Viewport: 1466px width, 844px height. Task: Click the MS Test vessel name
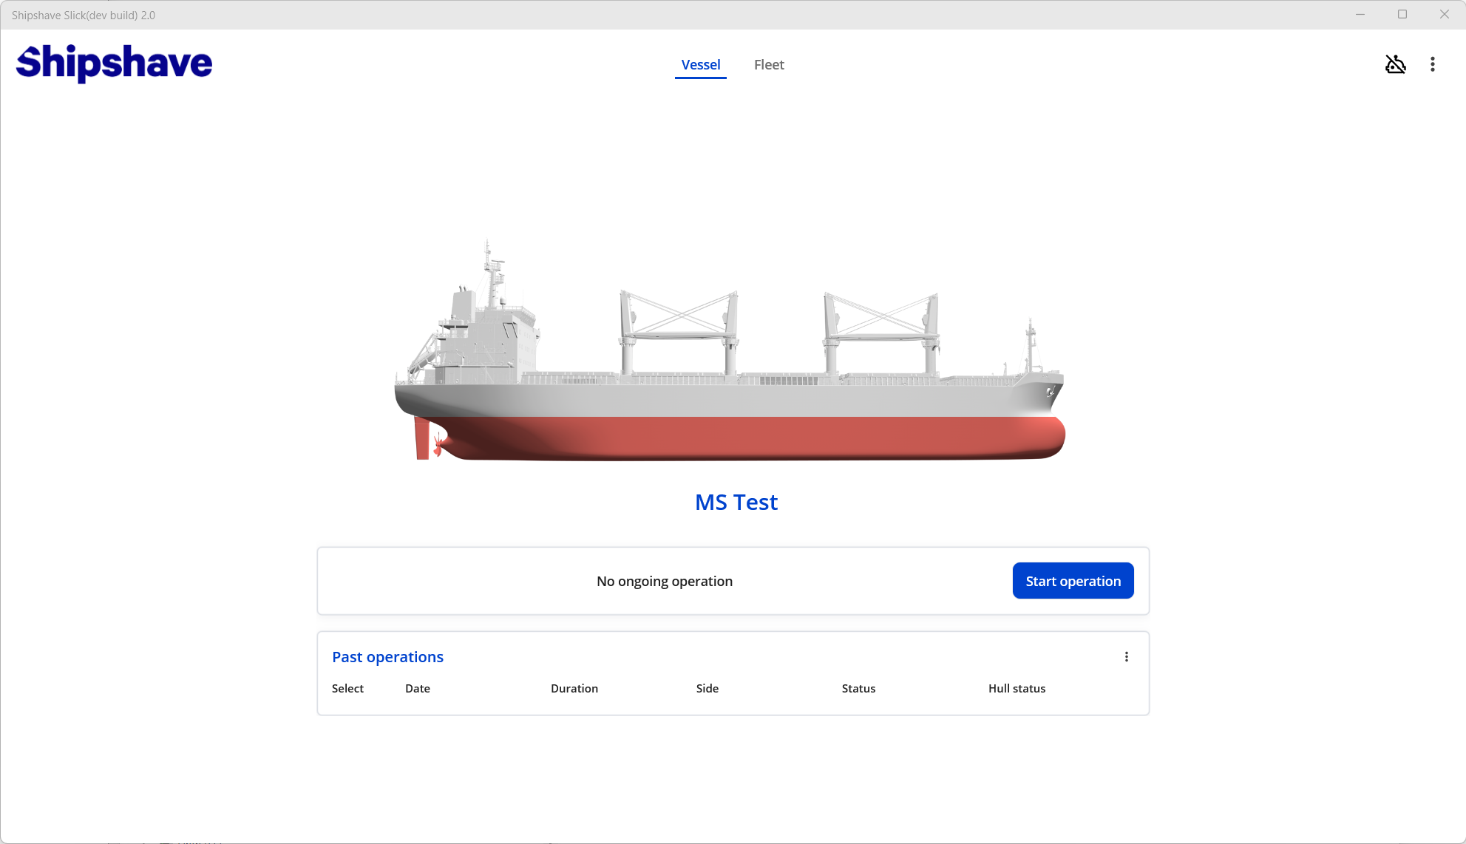pos(736,502)
